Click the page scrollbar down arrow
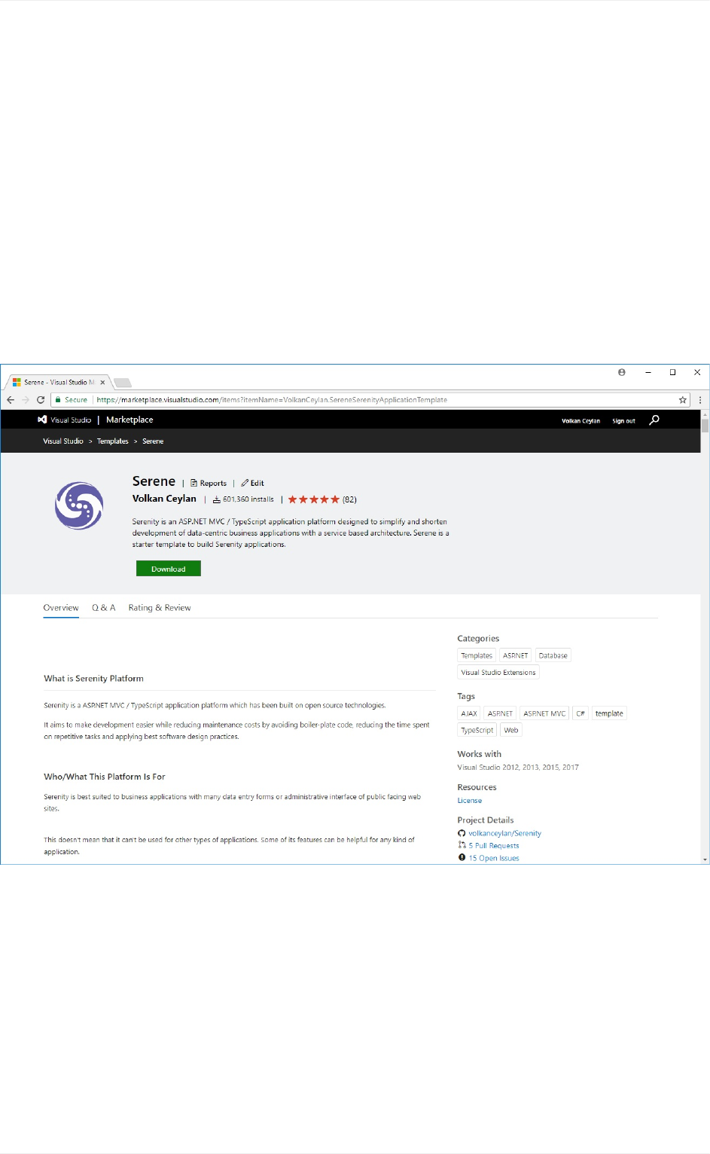The image size is (710, 1154). (705, 859)
